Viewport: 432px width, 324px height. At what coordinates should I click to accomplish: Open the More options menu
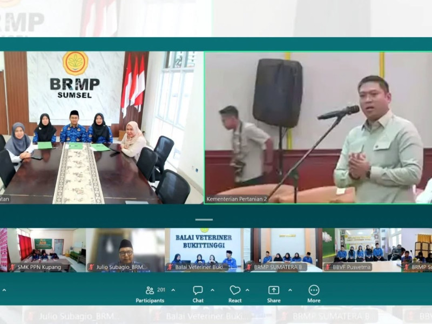314,294
